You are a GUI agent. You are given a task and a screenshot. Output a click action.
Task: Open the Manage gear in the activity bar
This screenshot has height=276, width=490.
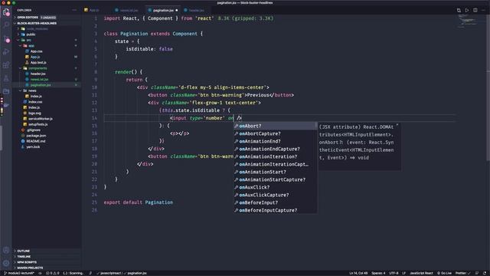tap(6, 263)
